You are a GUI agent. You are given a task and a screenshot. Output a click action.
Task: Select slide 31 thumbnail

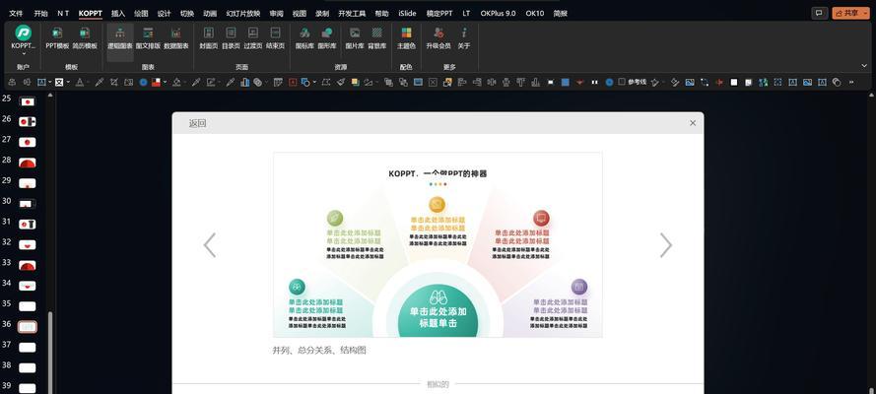pos(28,224)
